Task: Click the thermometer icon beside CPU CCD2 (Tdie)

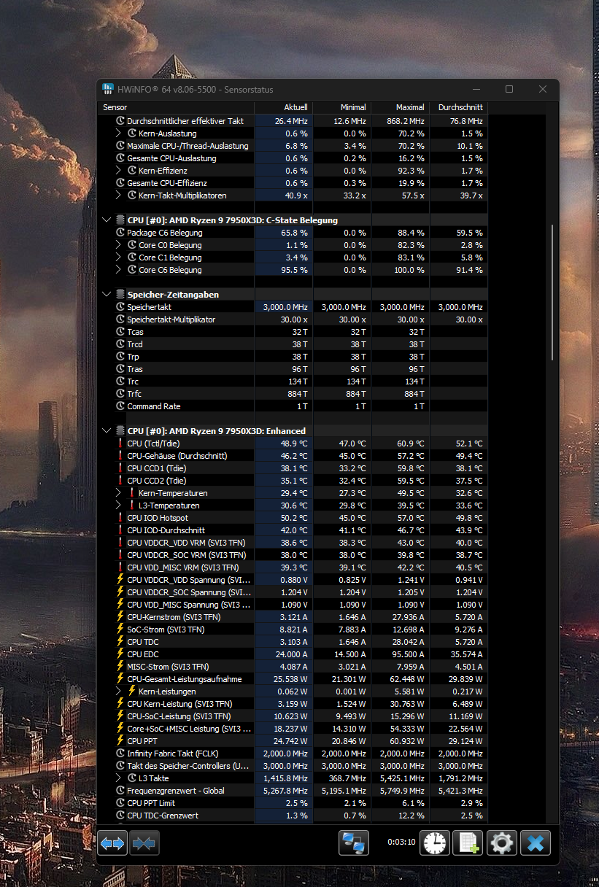Action: tap(121, 481)
